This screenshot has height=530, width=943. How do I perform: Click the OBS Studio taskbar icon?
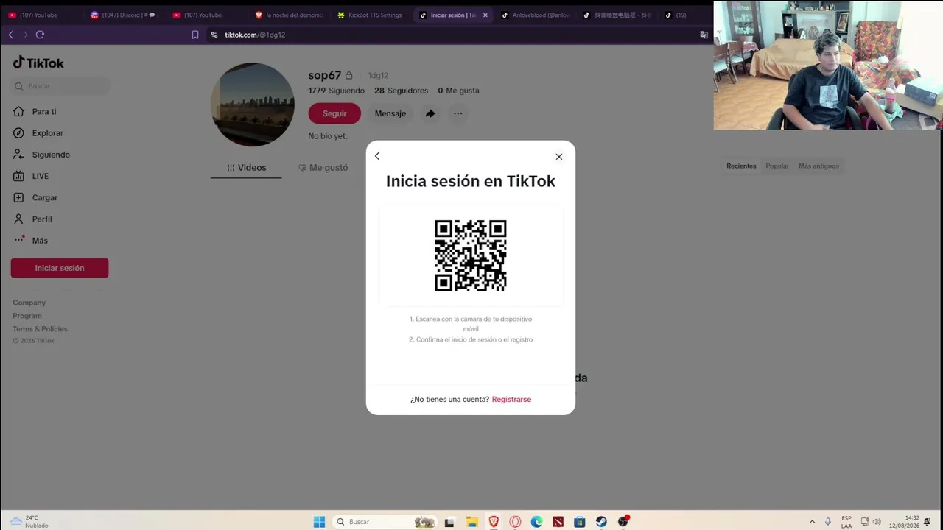623,522
